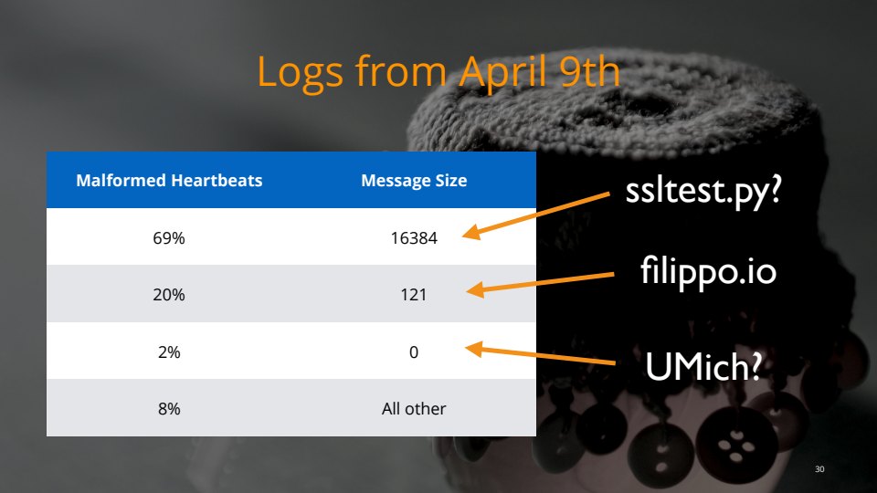This screenshot has width=877, height=493.
Task: Click the orange arrow pointing at 121
Action: pyautogui.click(x=548, y=283)
